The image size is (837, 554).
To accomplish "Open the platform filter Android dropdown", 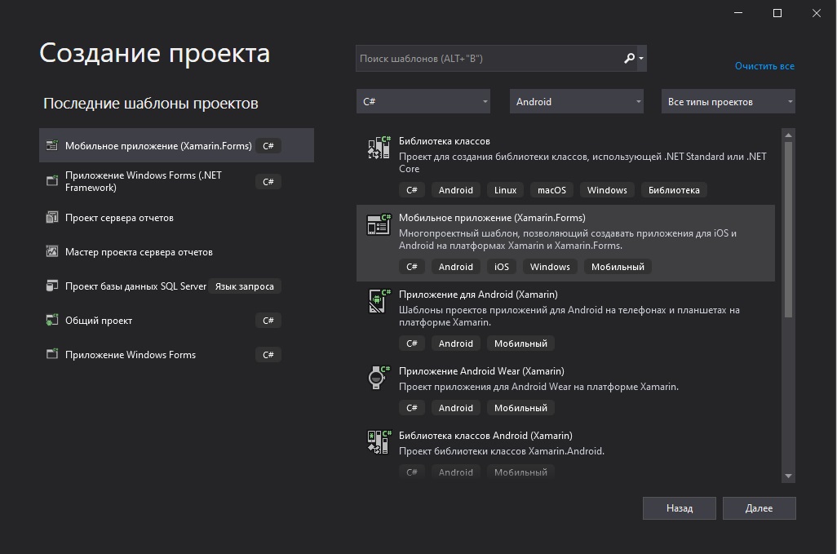I will [577, 101].
